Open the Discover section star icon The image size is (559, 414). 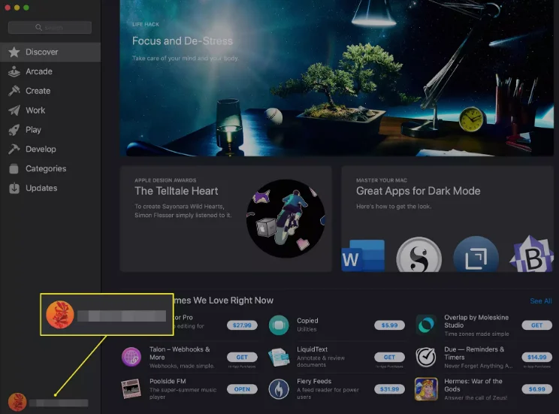pos(14,52)
